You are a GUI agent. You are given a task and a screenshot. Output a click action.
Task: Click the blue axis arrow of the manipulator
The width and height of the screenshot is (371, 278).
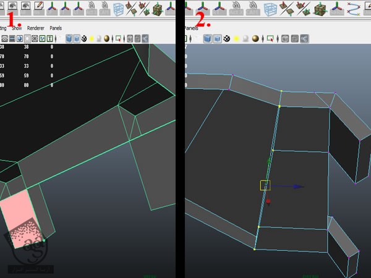tap(299, 186)
